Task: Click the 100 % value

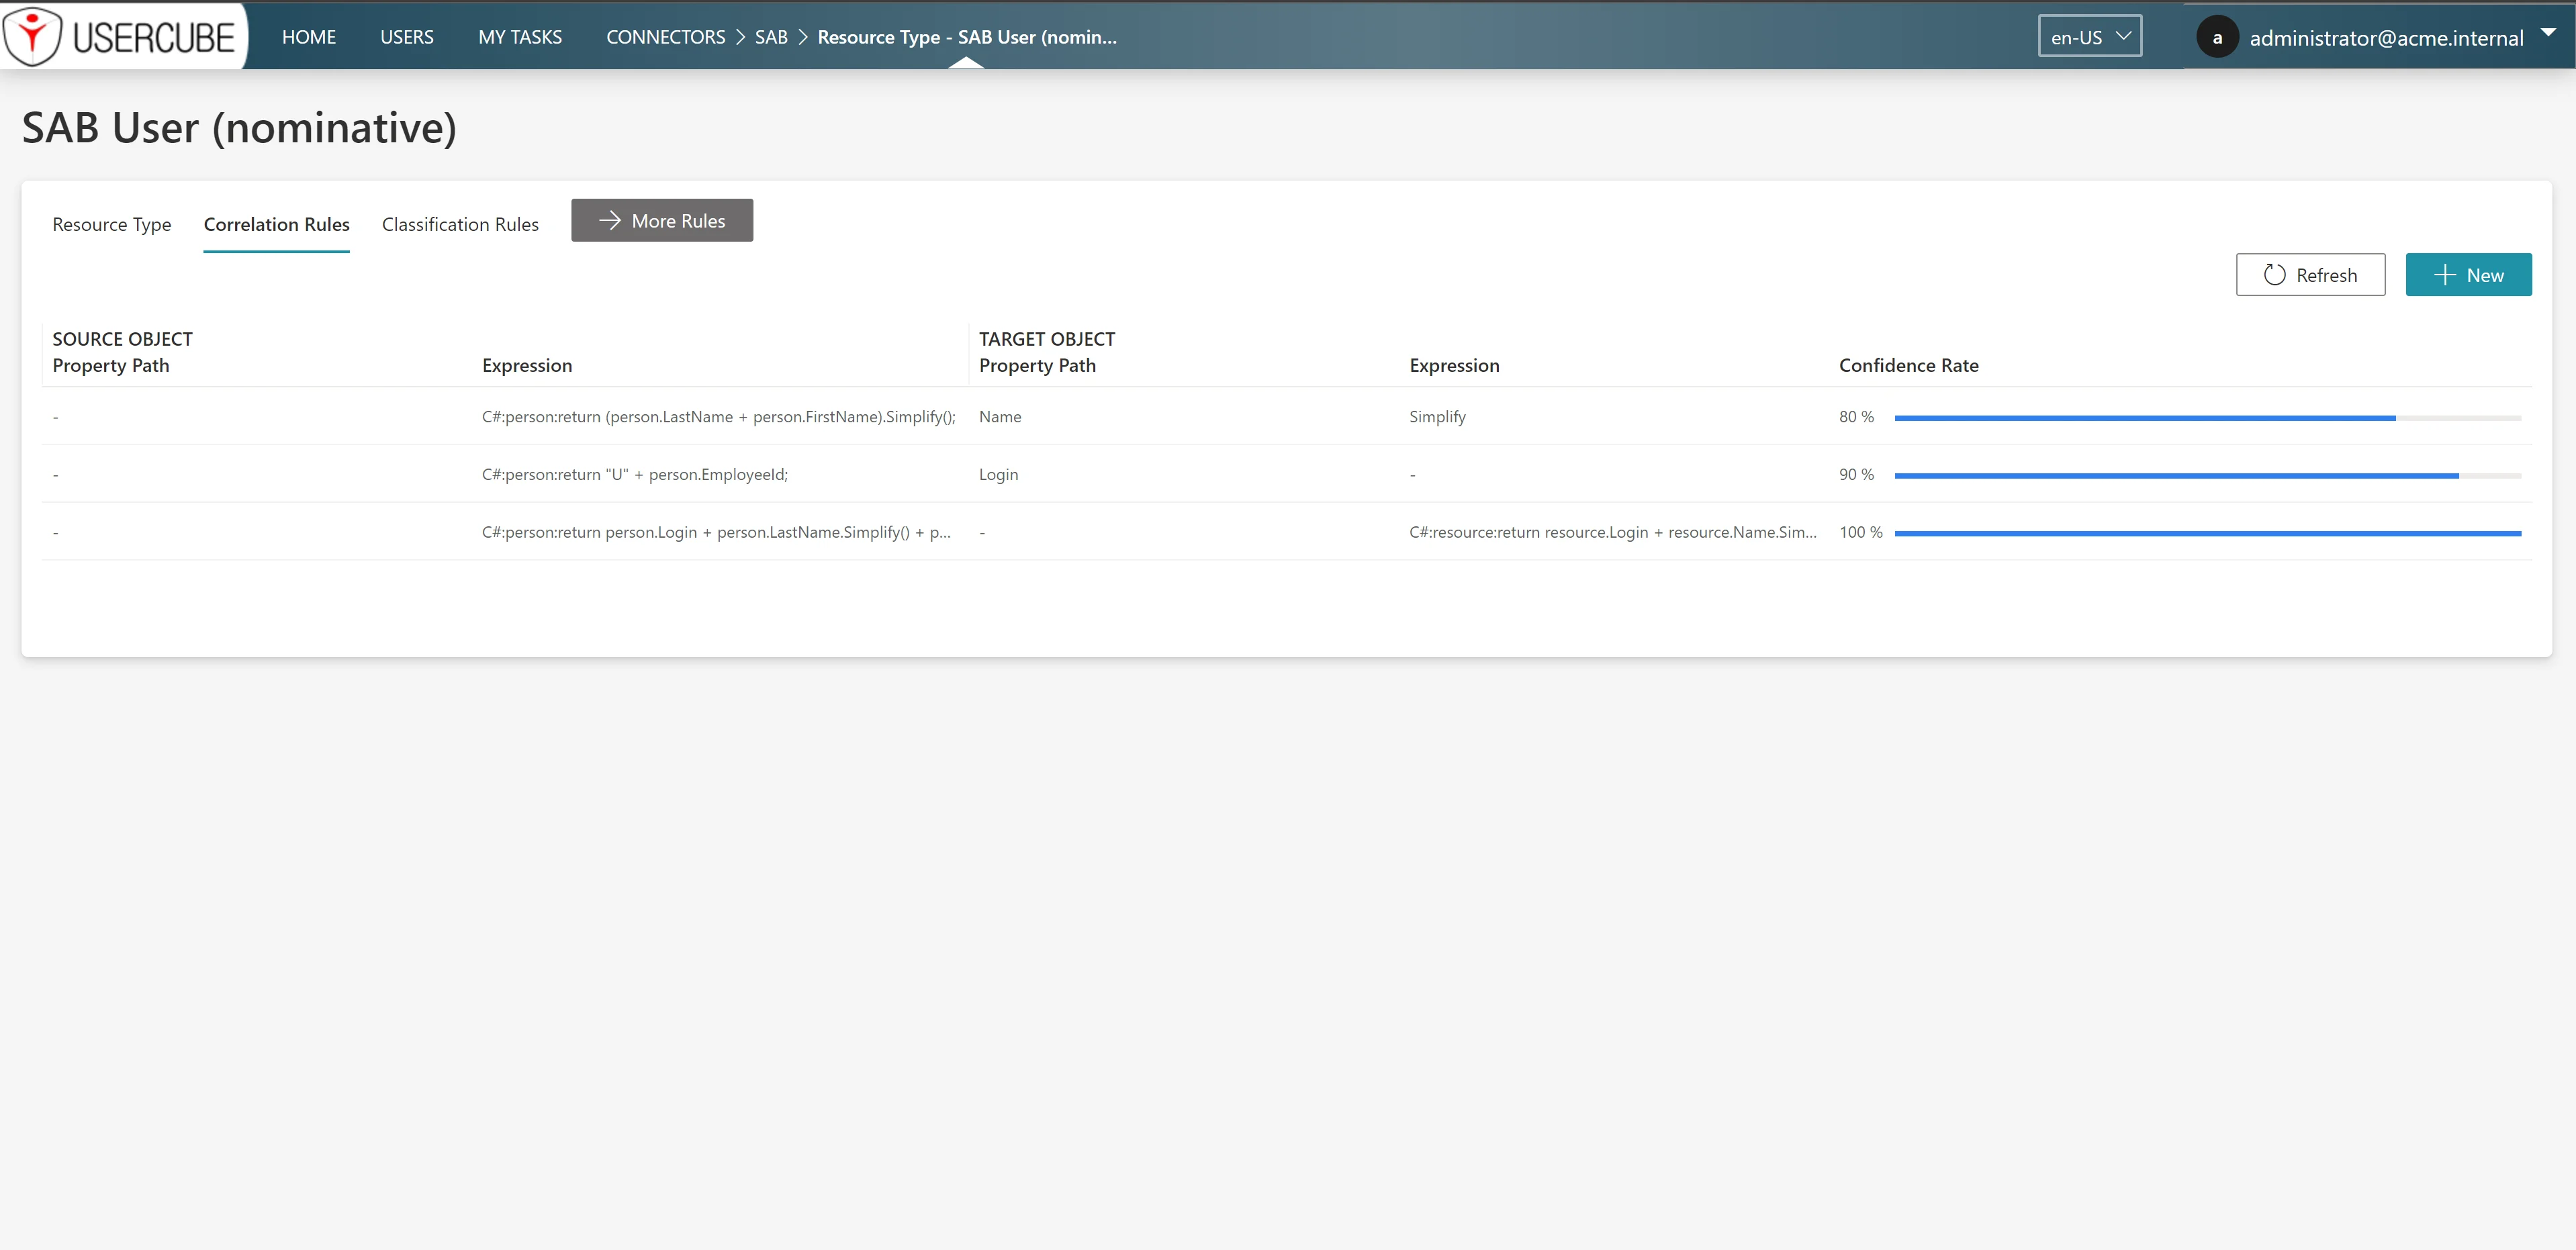Action: point(1860,533)
